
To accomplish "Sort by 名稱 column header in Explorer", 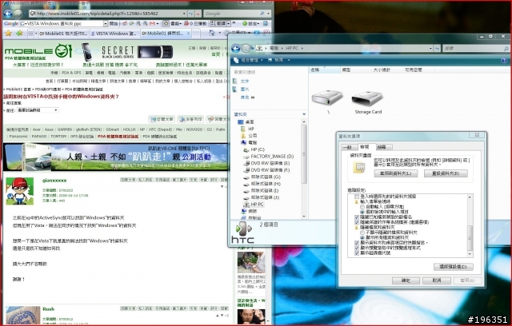I will pyautogui.click(x=324, y=70).
